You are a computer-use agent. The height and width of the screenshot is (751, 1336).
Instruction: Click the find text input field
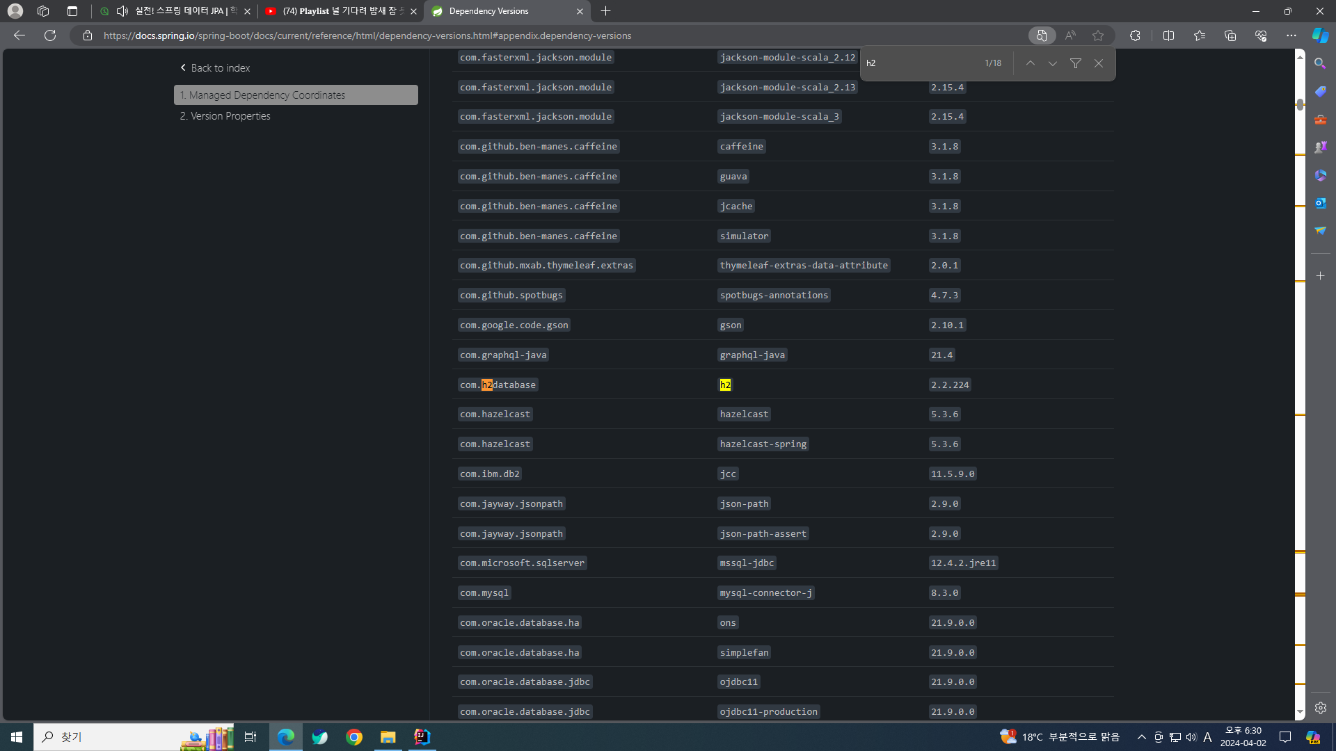coord(918,63)
